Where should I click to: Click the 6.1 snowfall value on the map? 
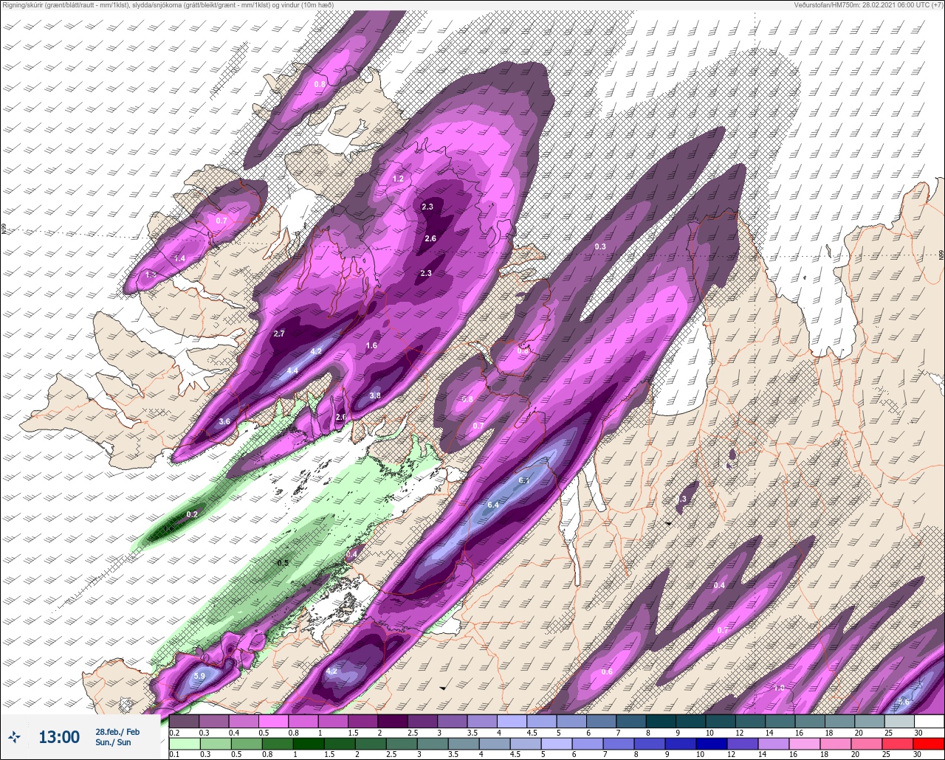pos(525,480)
